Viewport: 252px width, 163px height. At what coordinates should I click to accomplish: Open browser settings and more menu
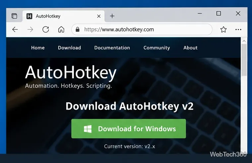click(238, 29)
